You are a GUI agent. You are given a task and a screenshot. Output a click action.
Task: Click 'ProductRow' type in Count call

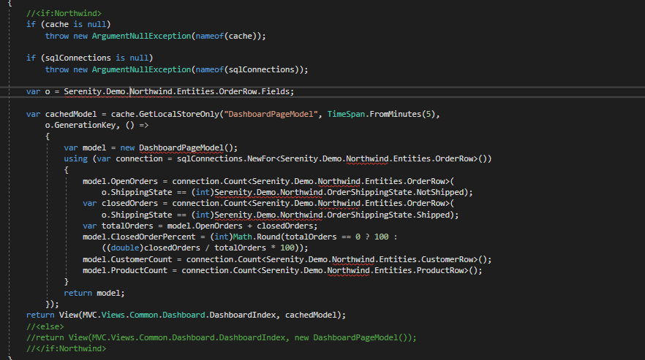(440, 270)
